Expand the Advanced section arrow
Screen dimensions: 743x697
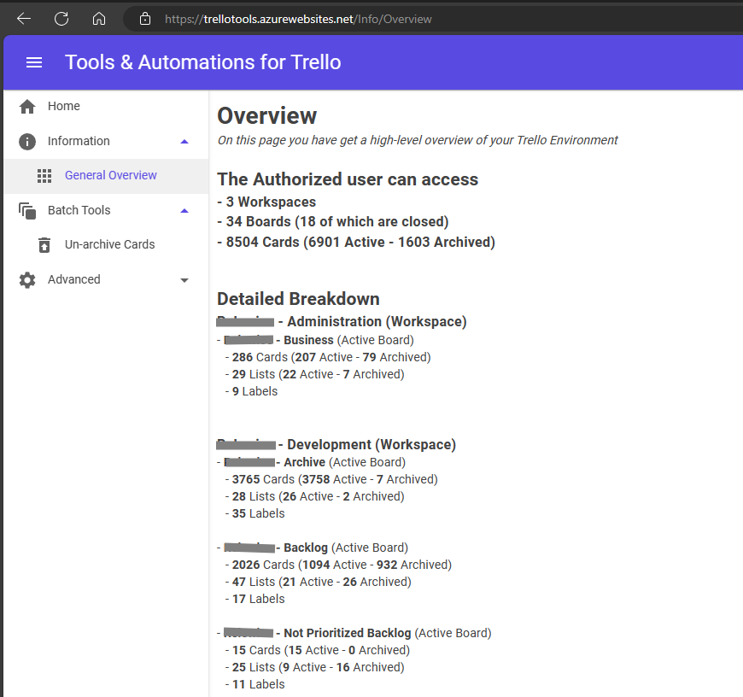click(184, 280)
